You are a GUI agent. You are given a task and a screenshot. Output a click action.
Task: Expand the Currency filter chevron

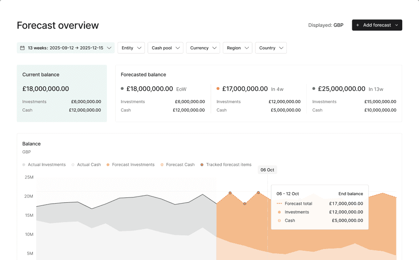(214, 48)
